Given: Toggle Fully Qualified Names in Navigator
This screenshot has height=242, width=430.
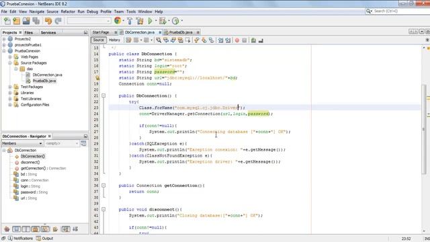Looking at the screenshot, I should [x=55, y=229].
